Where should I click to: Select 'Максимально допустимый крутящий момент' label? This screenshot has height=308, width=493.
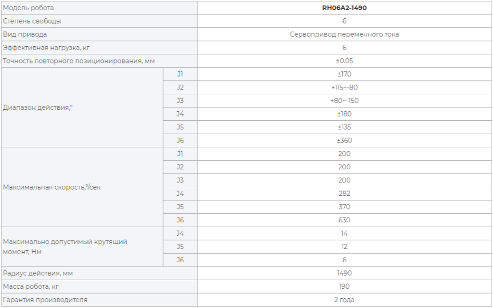click(65, 247)
